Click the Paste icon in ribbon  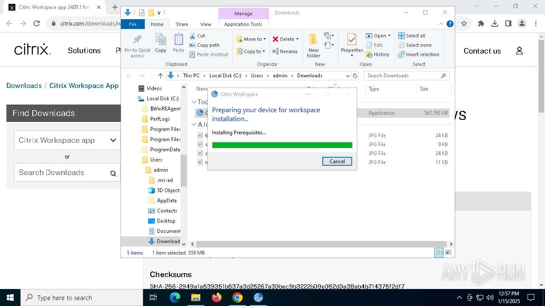[x=178, y=40]
